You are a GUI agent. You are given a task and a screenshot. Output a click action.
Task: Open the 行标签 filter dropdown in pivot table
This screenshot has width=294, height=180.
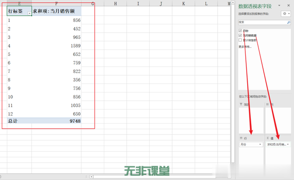[29, 13]
